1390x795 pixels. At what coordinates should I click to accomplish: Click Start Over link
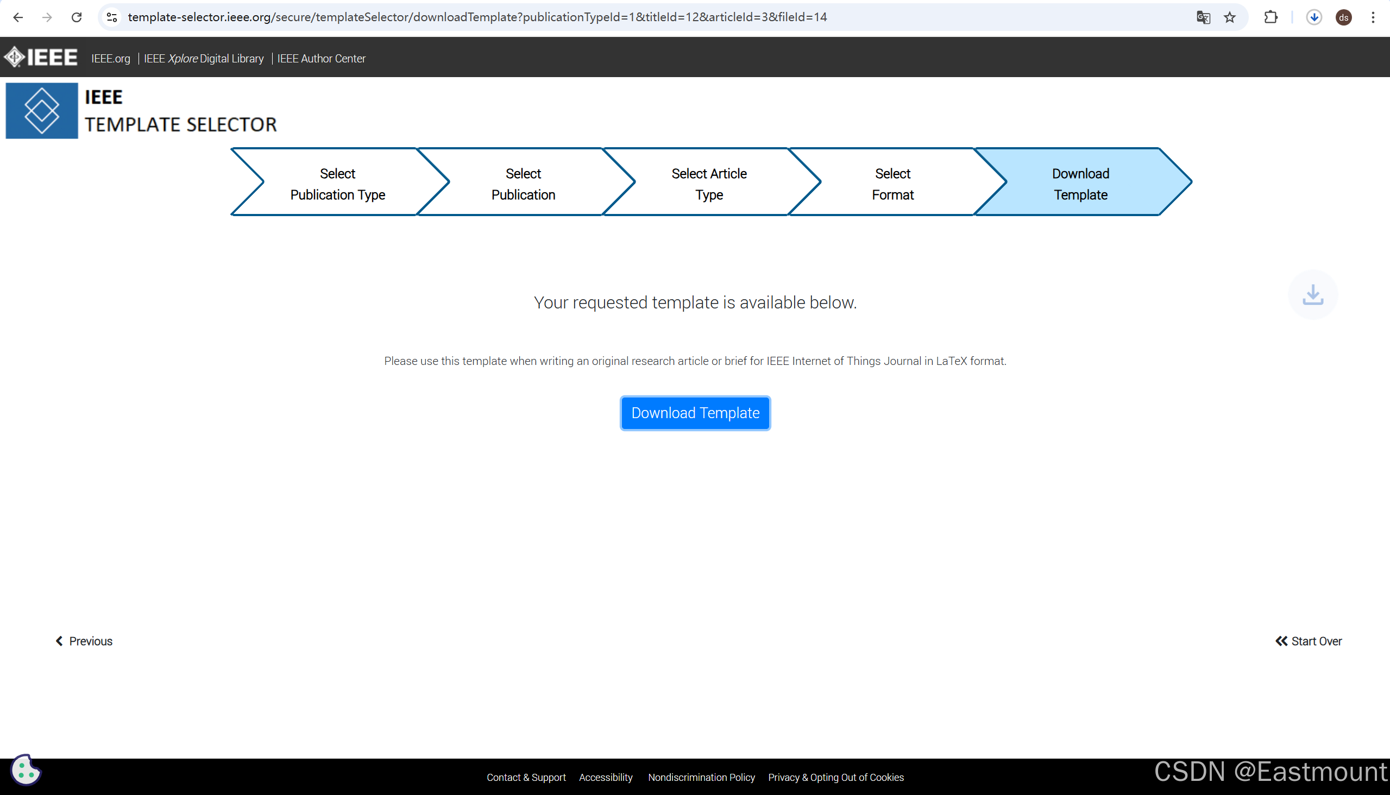pyautogui.click(x=1309, y=641)
